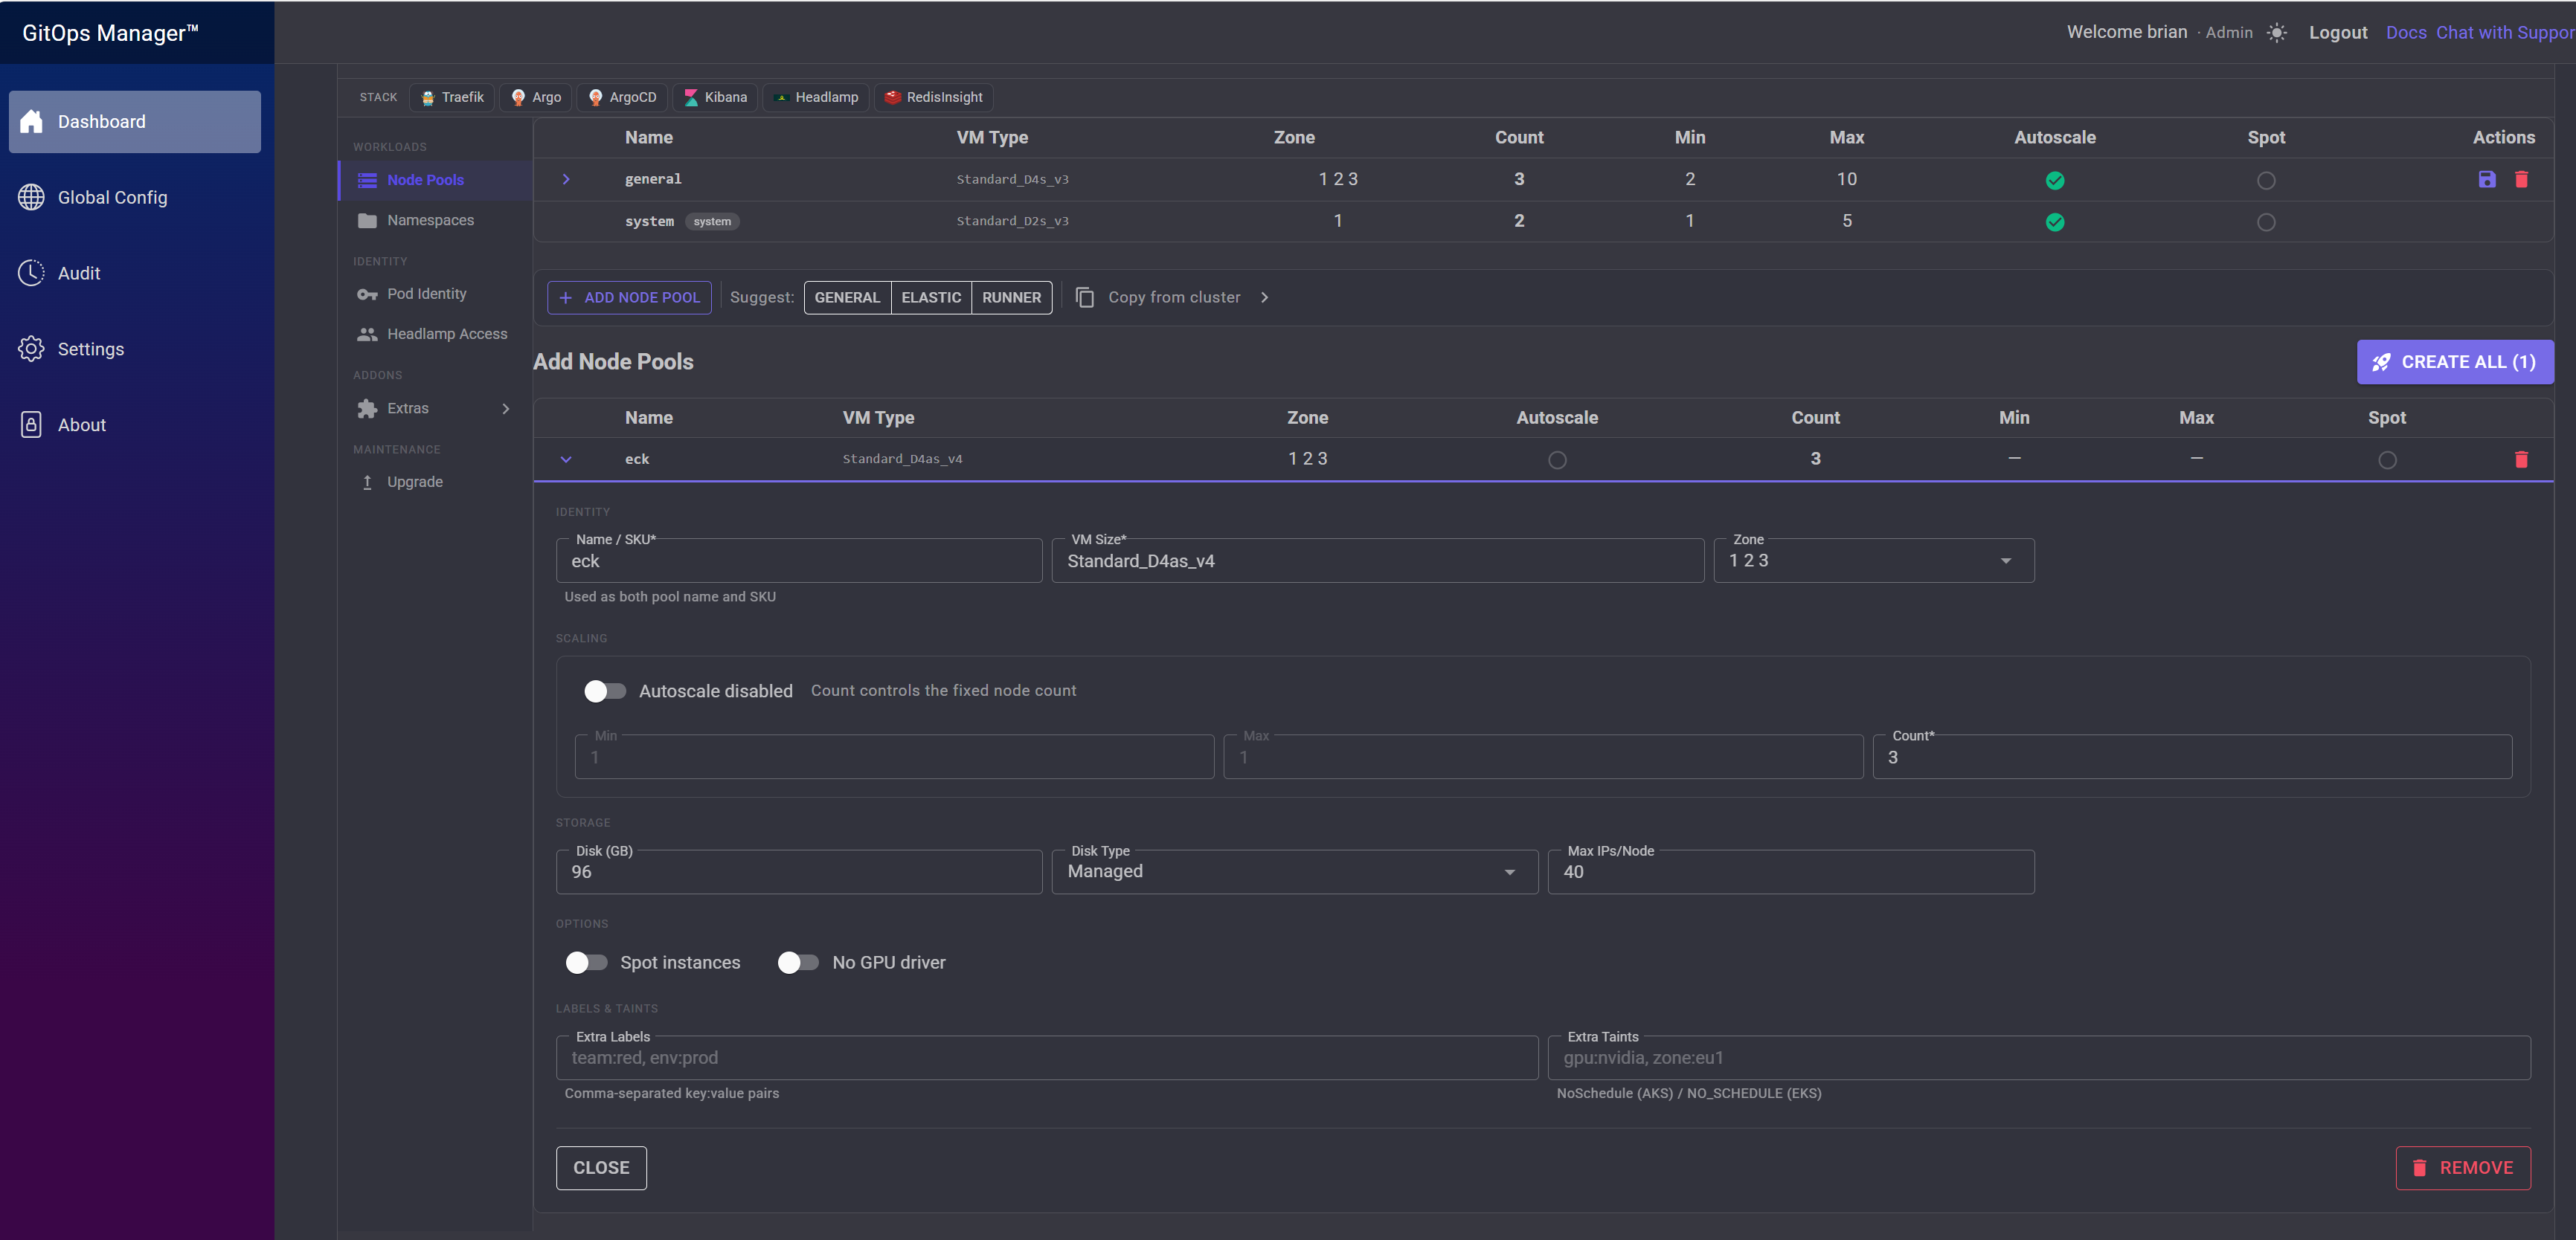Click the Extras puzzle icon

point(367,407)
